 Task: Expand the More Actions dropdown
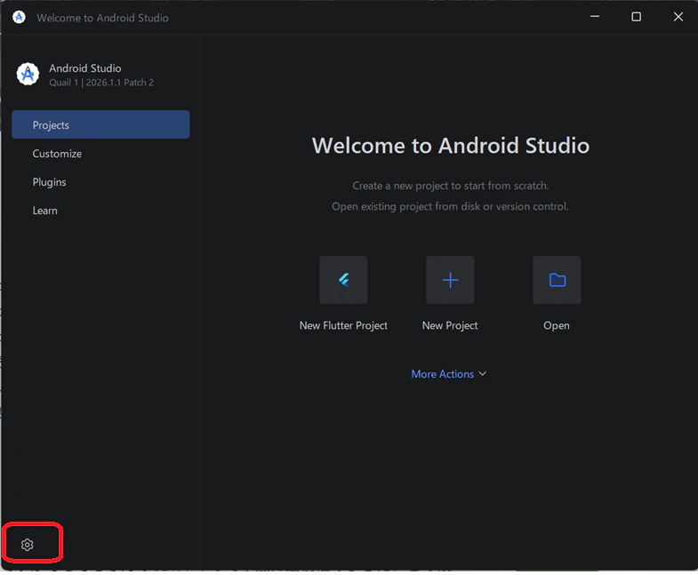coord(449,374)
